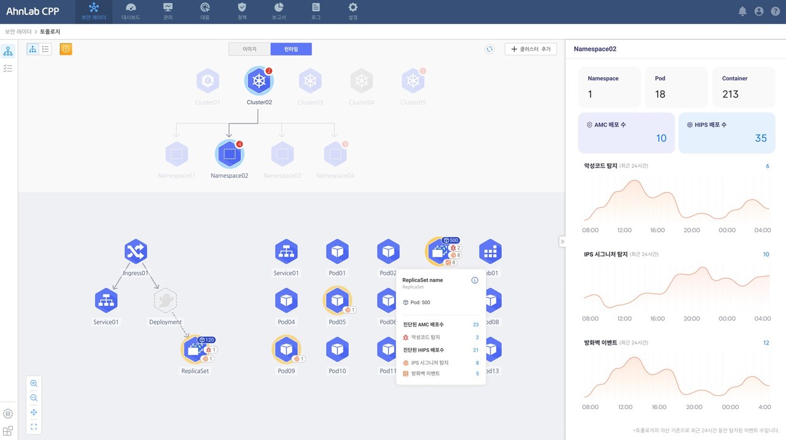Click the 클러스터 추가 button
This screenshot has width=786, height=440.
pyautogui.click(x=531, y=49)
